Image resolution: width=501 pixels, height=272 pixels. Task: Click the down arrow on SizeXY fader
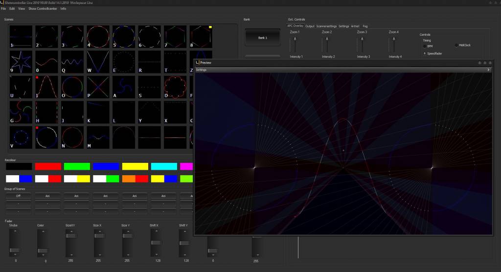pyautogui.click(x=71, y=255)
